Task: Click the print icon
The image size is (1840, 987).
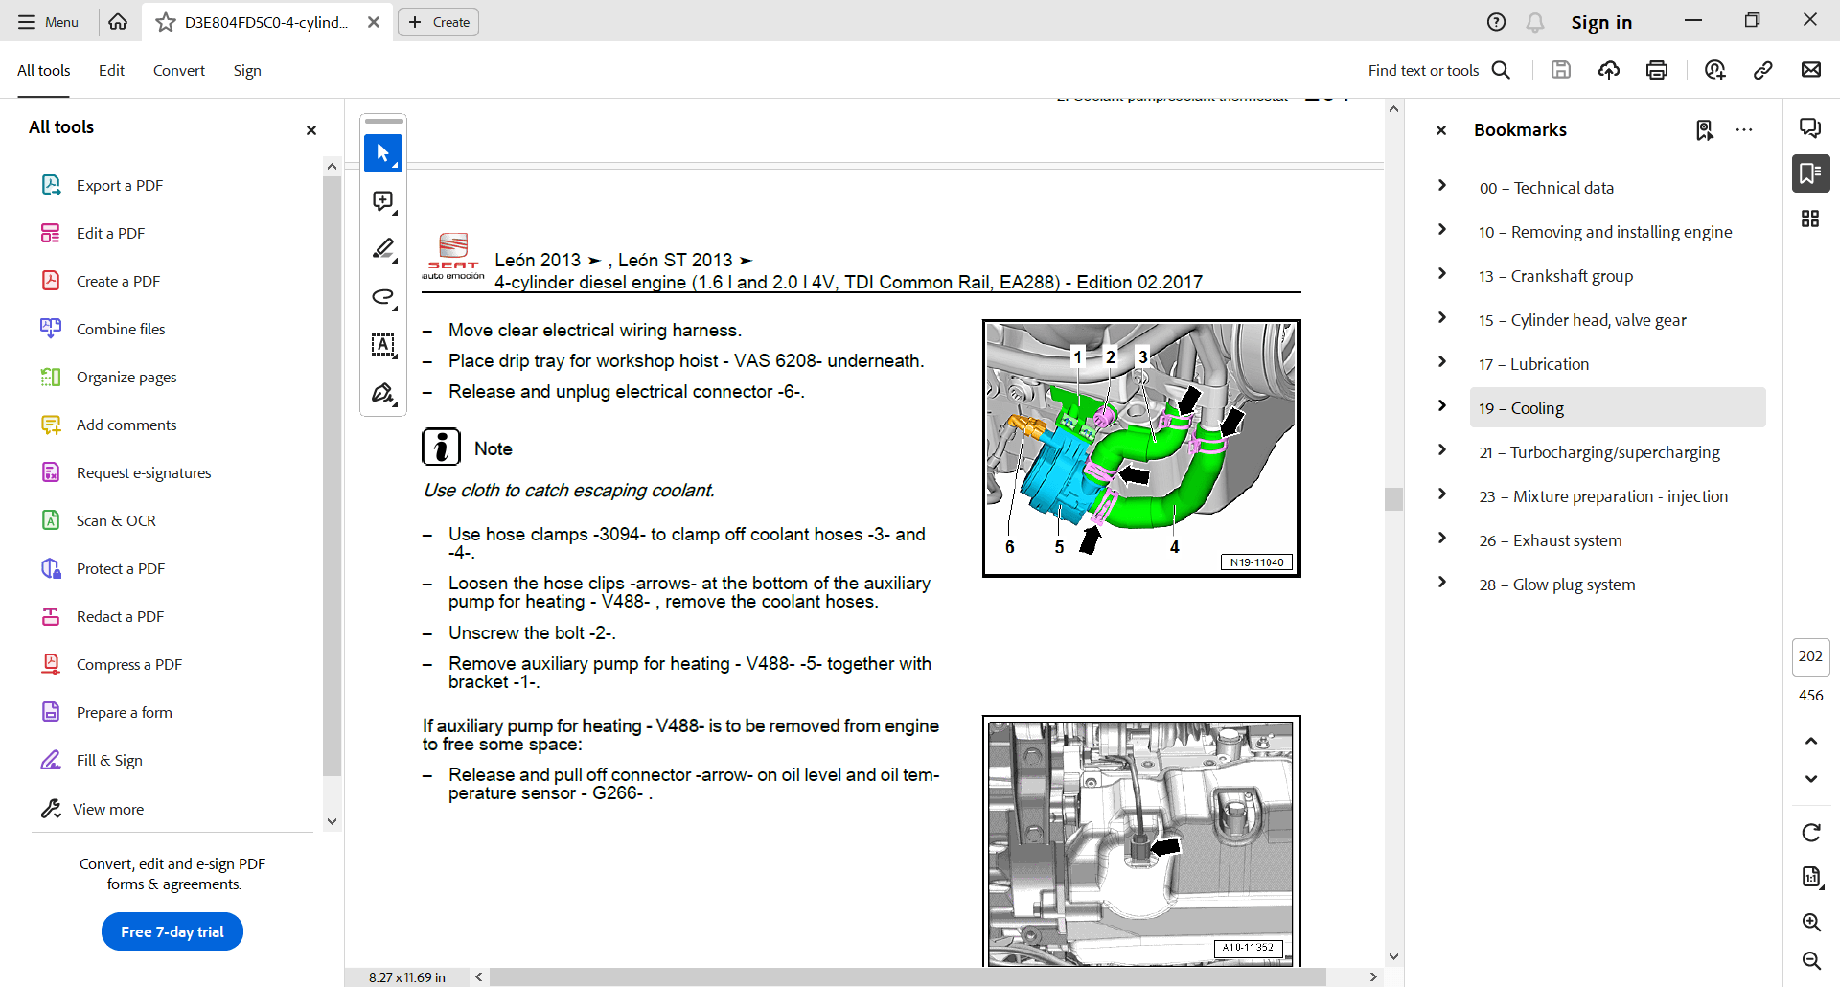Action: (x=1657, y=70)
